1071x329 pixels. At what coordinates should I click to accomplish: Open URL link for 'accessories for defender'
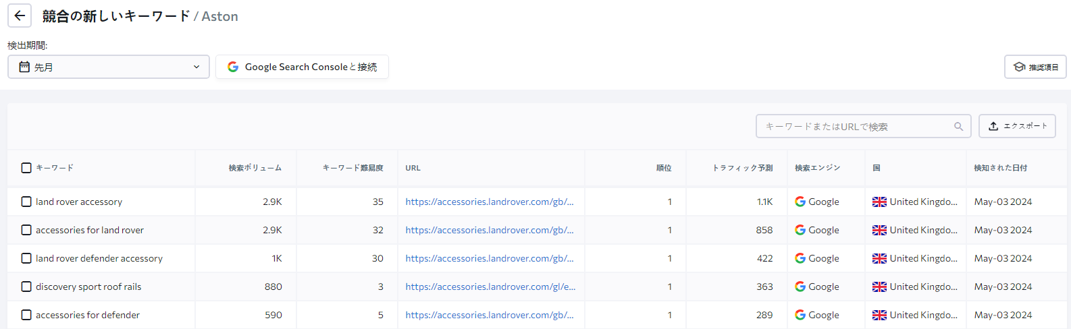(490, 315)
